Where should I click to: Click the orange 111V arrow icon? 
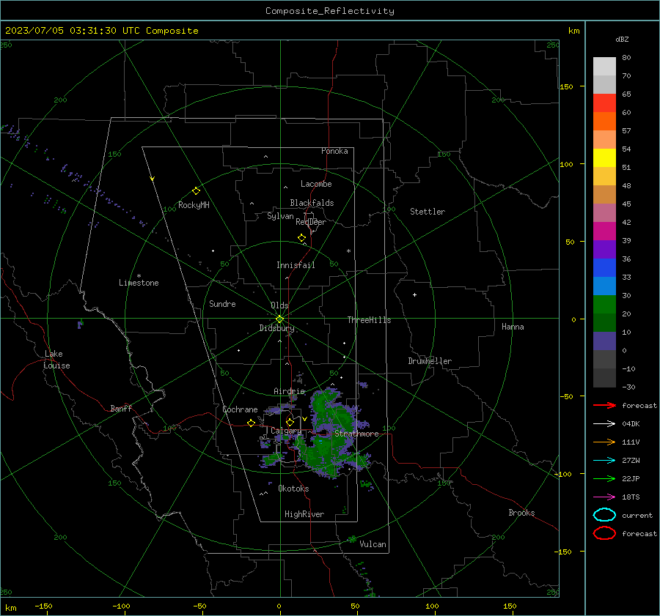(x=604, y=442)
